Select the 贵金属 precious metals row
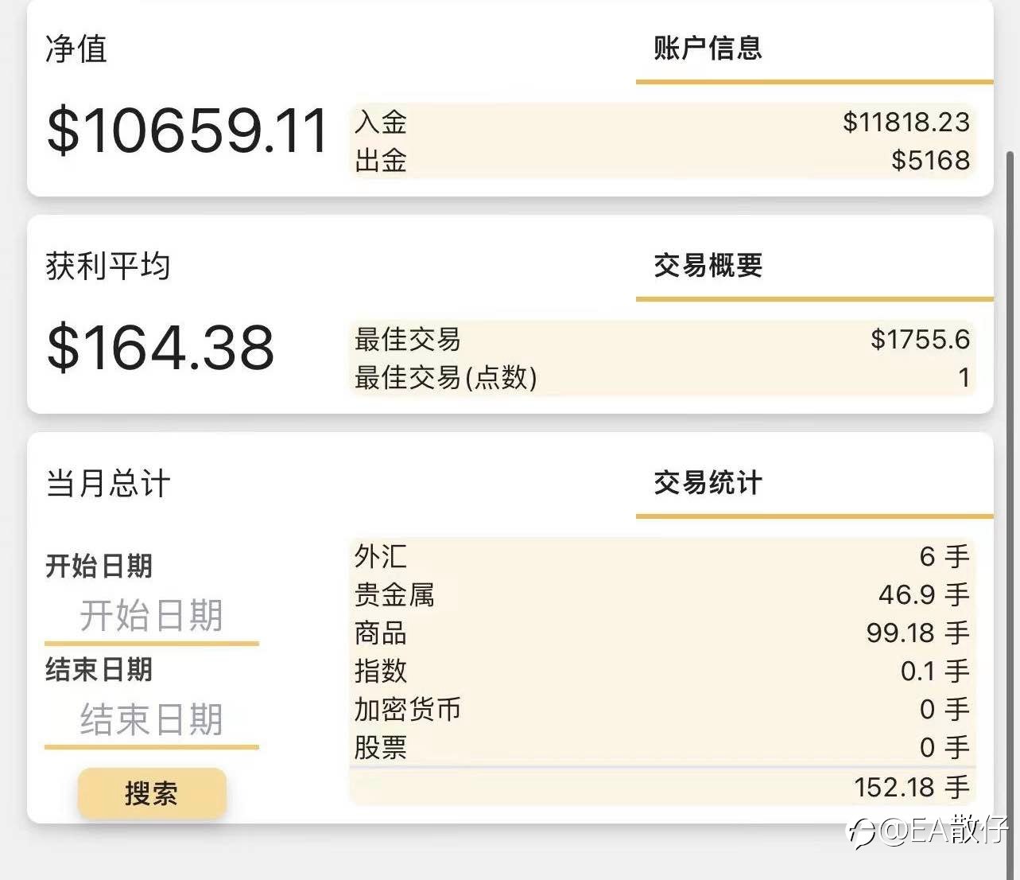This screenshot has height=880, width=1020. coord(662,594)
